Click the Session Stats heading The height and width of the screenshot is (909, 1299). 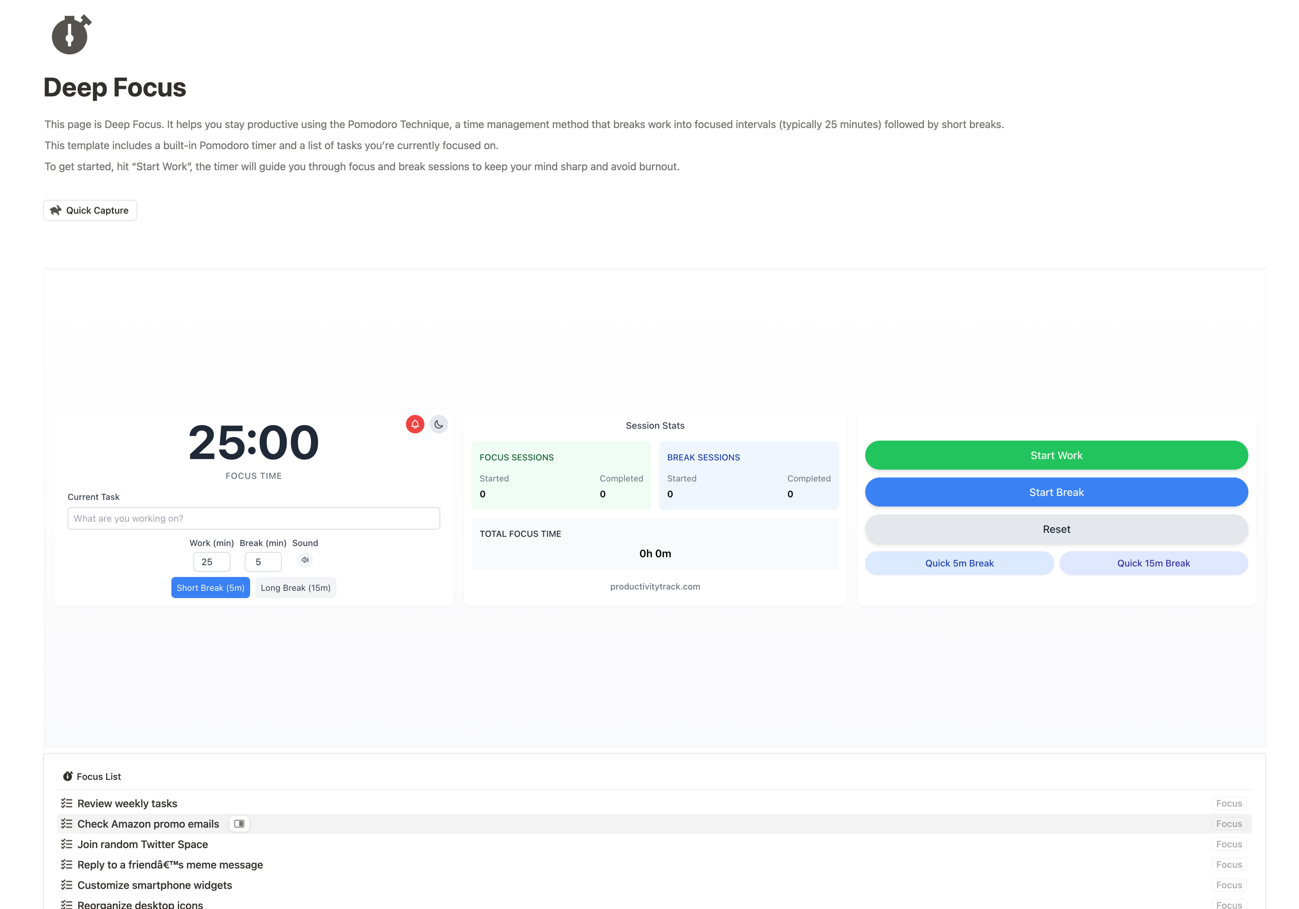coord(655,425)
